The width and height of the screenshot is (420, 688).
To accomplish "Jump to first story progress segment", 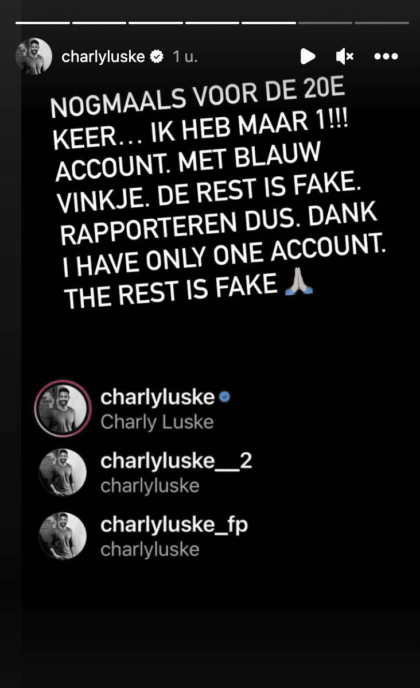I will coord(42,23).
